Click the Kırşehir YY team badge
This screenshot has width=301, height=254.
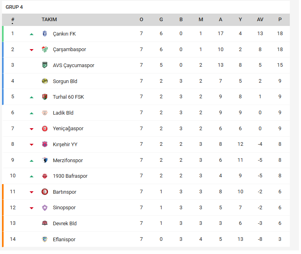click(45, 145)
